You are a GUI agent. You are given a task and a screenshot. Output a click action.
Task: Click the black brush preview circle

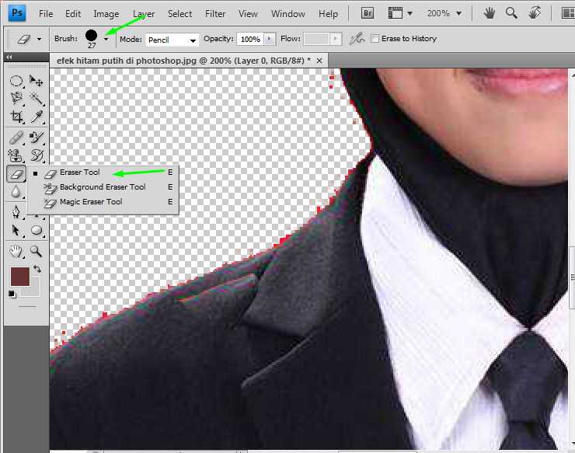[x=92, y=35]
